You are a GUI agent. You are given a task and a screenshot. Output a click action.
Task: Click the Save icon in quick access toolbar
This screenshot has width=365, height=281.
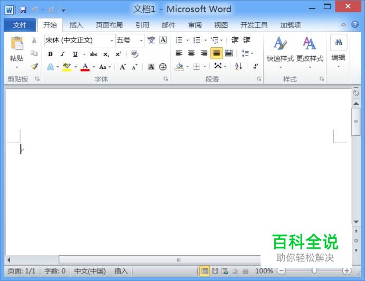coord(23,10)
